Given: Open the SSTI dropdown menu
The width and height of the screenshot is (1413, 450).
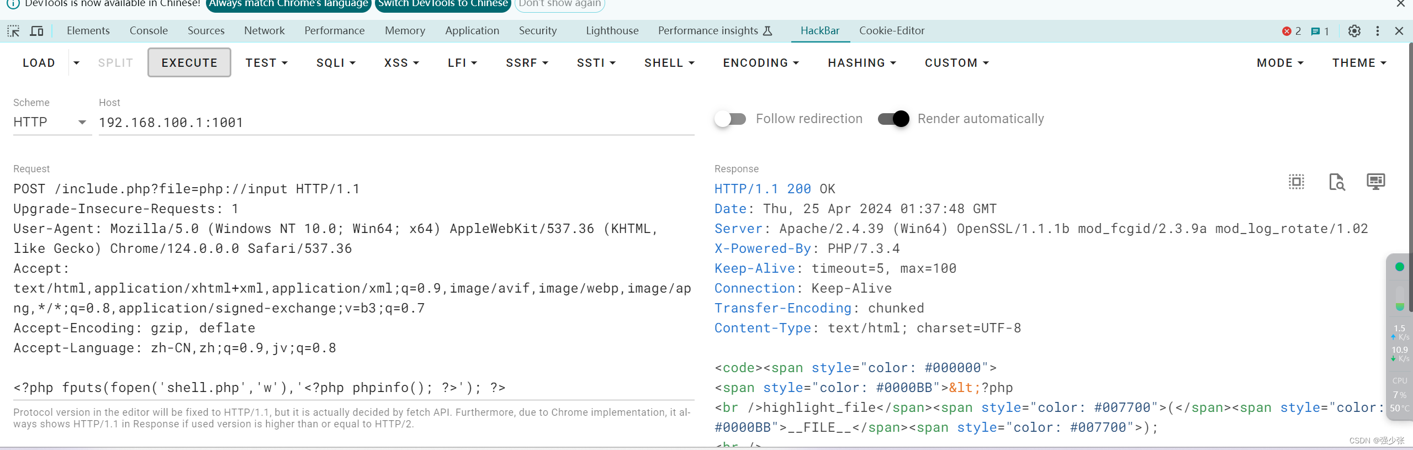Looking at the screenshot, I should [x=596, y=63].
